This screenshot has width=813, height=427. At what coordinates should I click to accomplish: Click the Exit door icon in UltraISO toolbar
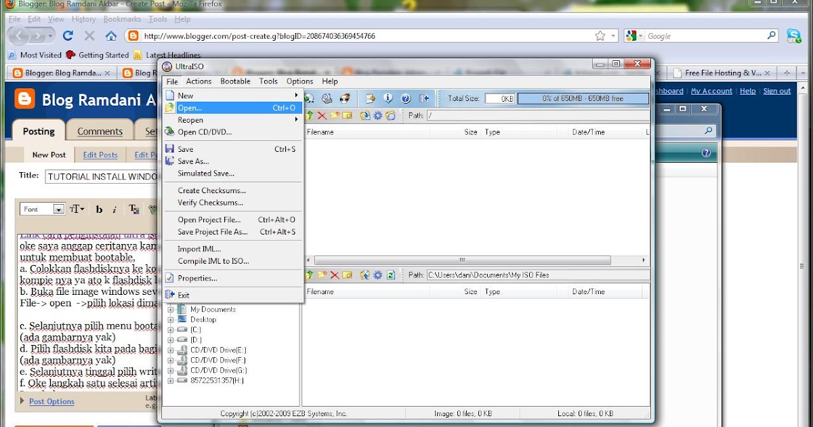423,99
